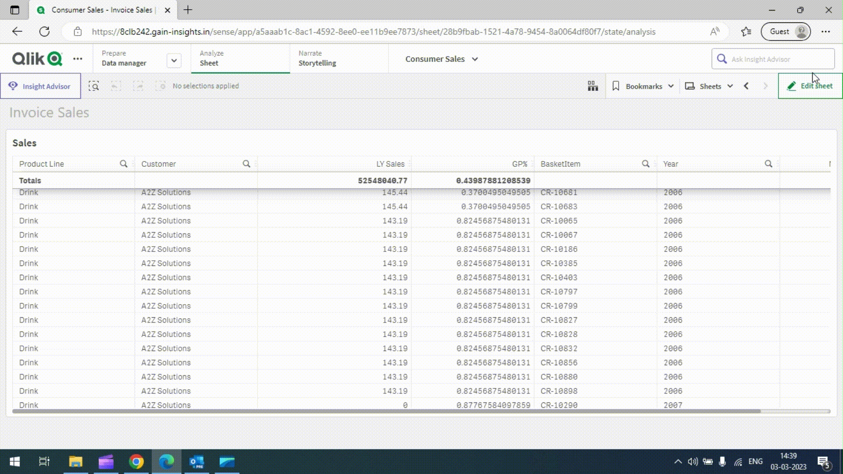
Task: Open Google Chrome from taskbar
Action: pyautogui.click(x=136, y=462)
